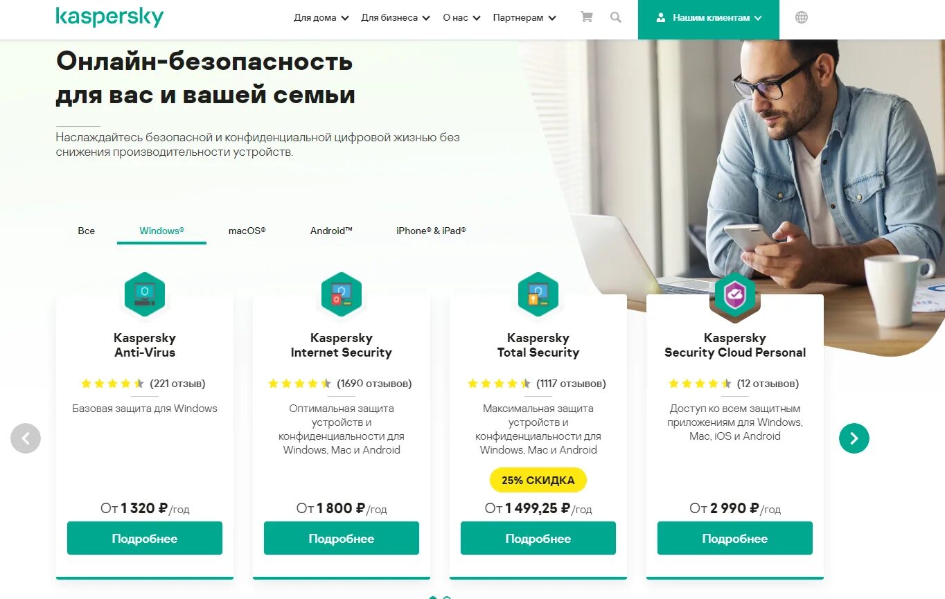Select the Все products tab

[87, 231]
